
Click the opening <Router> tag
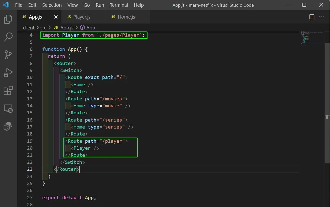point(65,63)
